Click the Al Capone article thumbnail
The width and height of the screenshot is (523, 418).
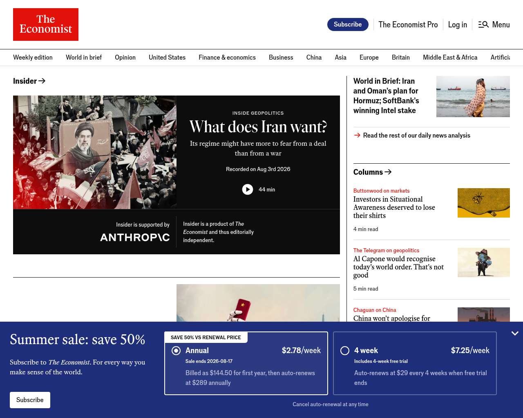(484, 262)
